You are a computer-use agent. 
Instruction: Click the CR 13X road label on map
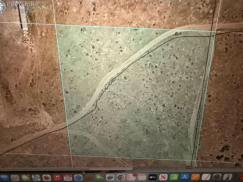click(x=111, y=82)
